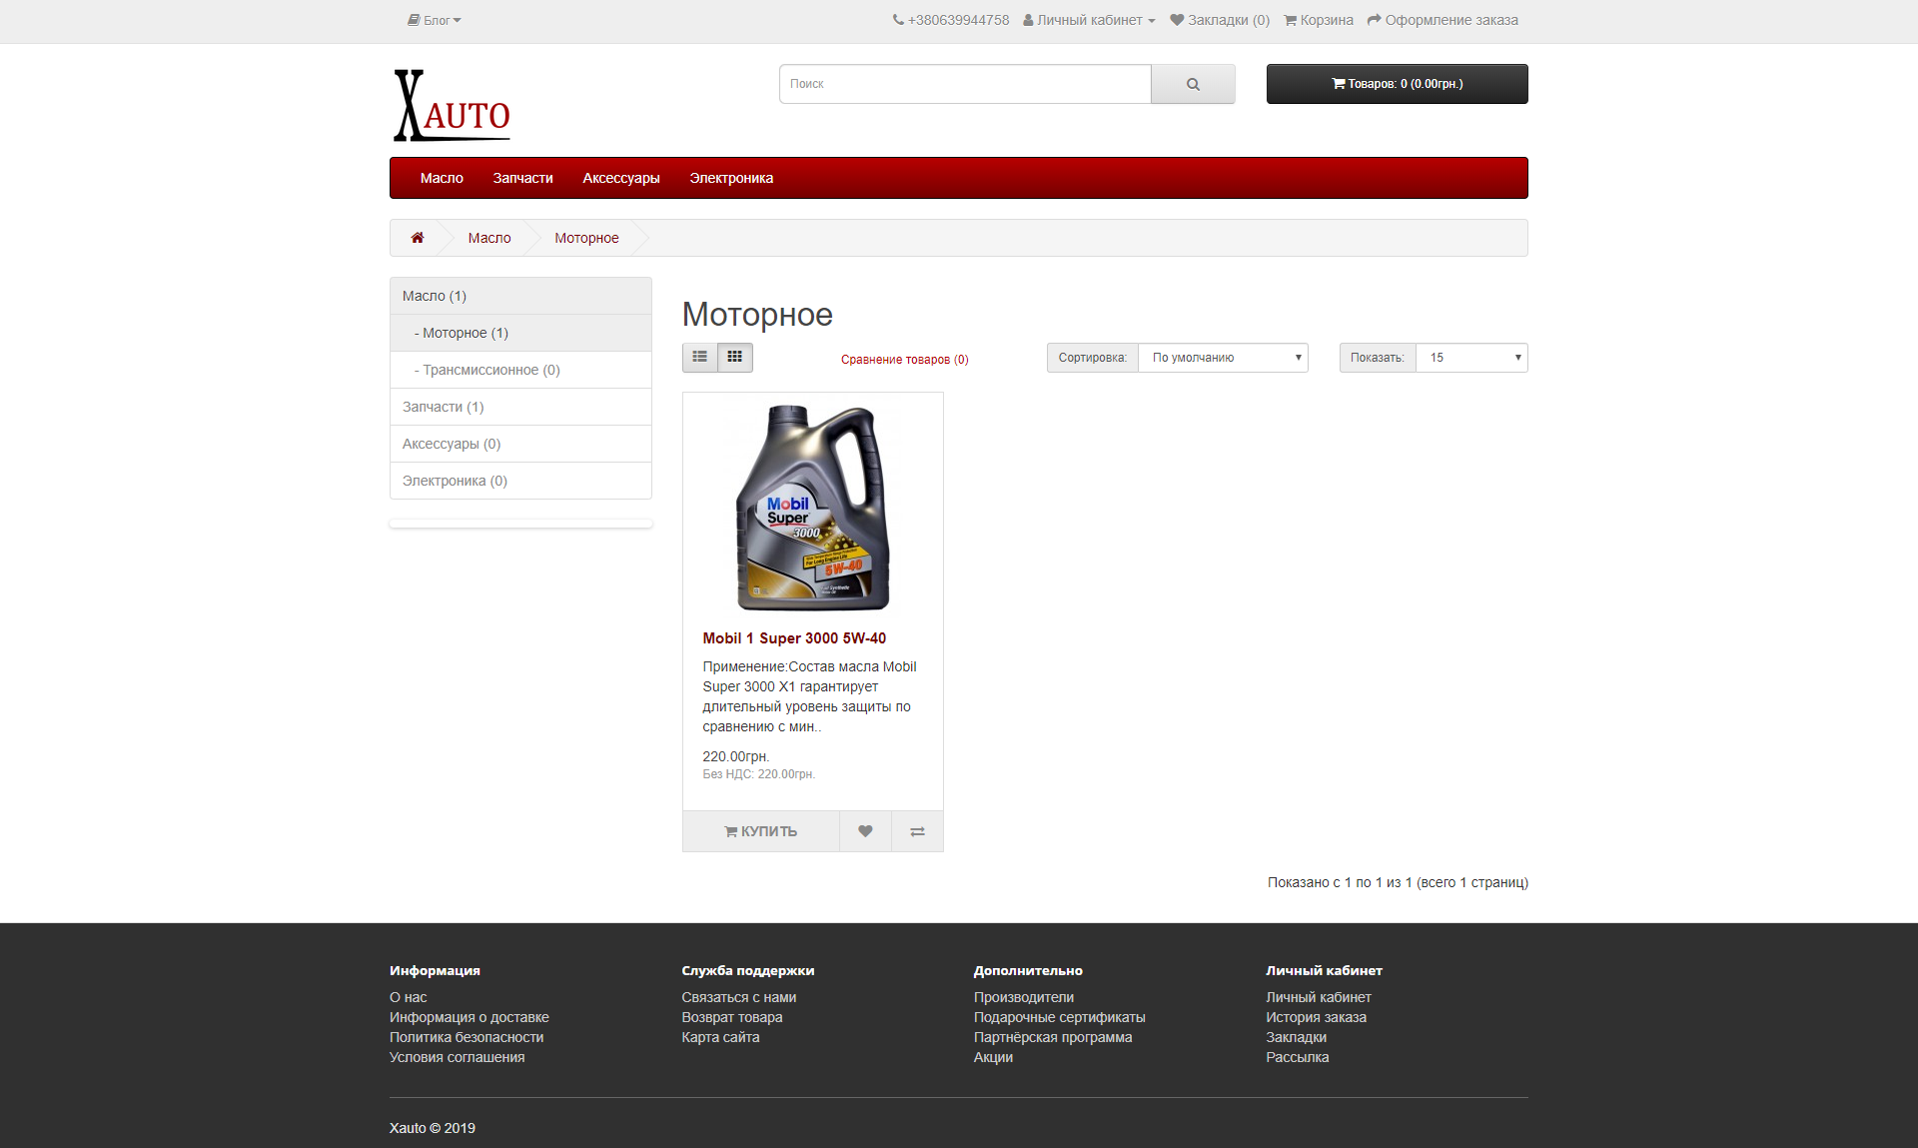The image size is (1918, 1148).
Task: Go to home via breadcrumb icon
Action: point(418,238)
